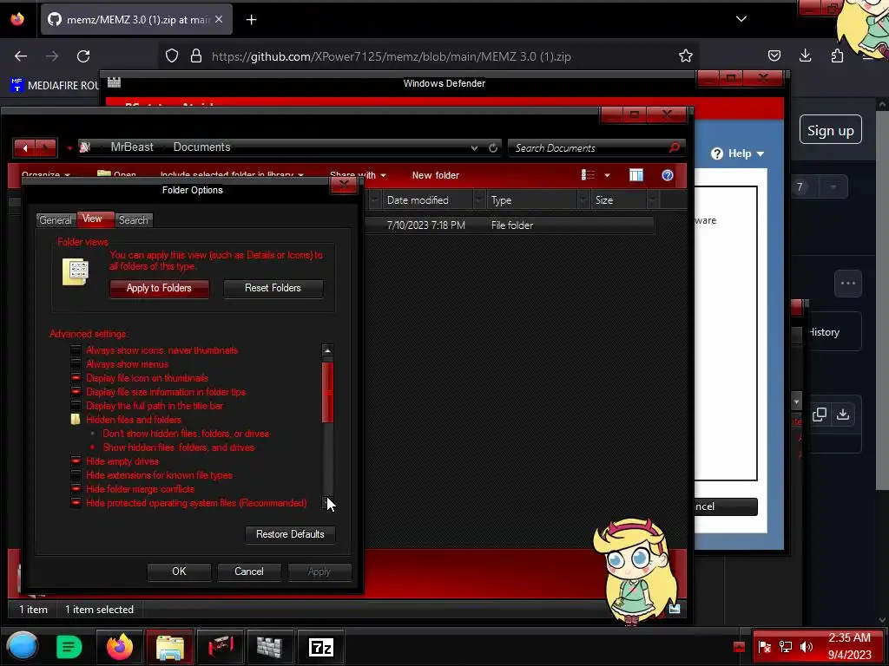Click Apply to Folders button
Viewport: 889px width, 666px height.
pos(160,288)
